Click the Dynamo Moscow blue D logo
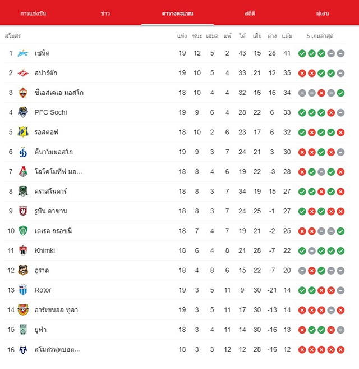 click(x=23, y=152)
